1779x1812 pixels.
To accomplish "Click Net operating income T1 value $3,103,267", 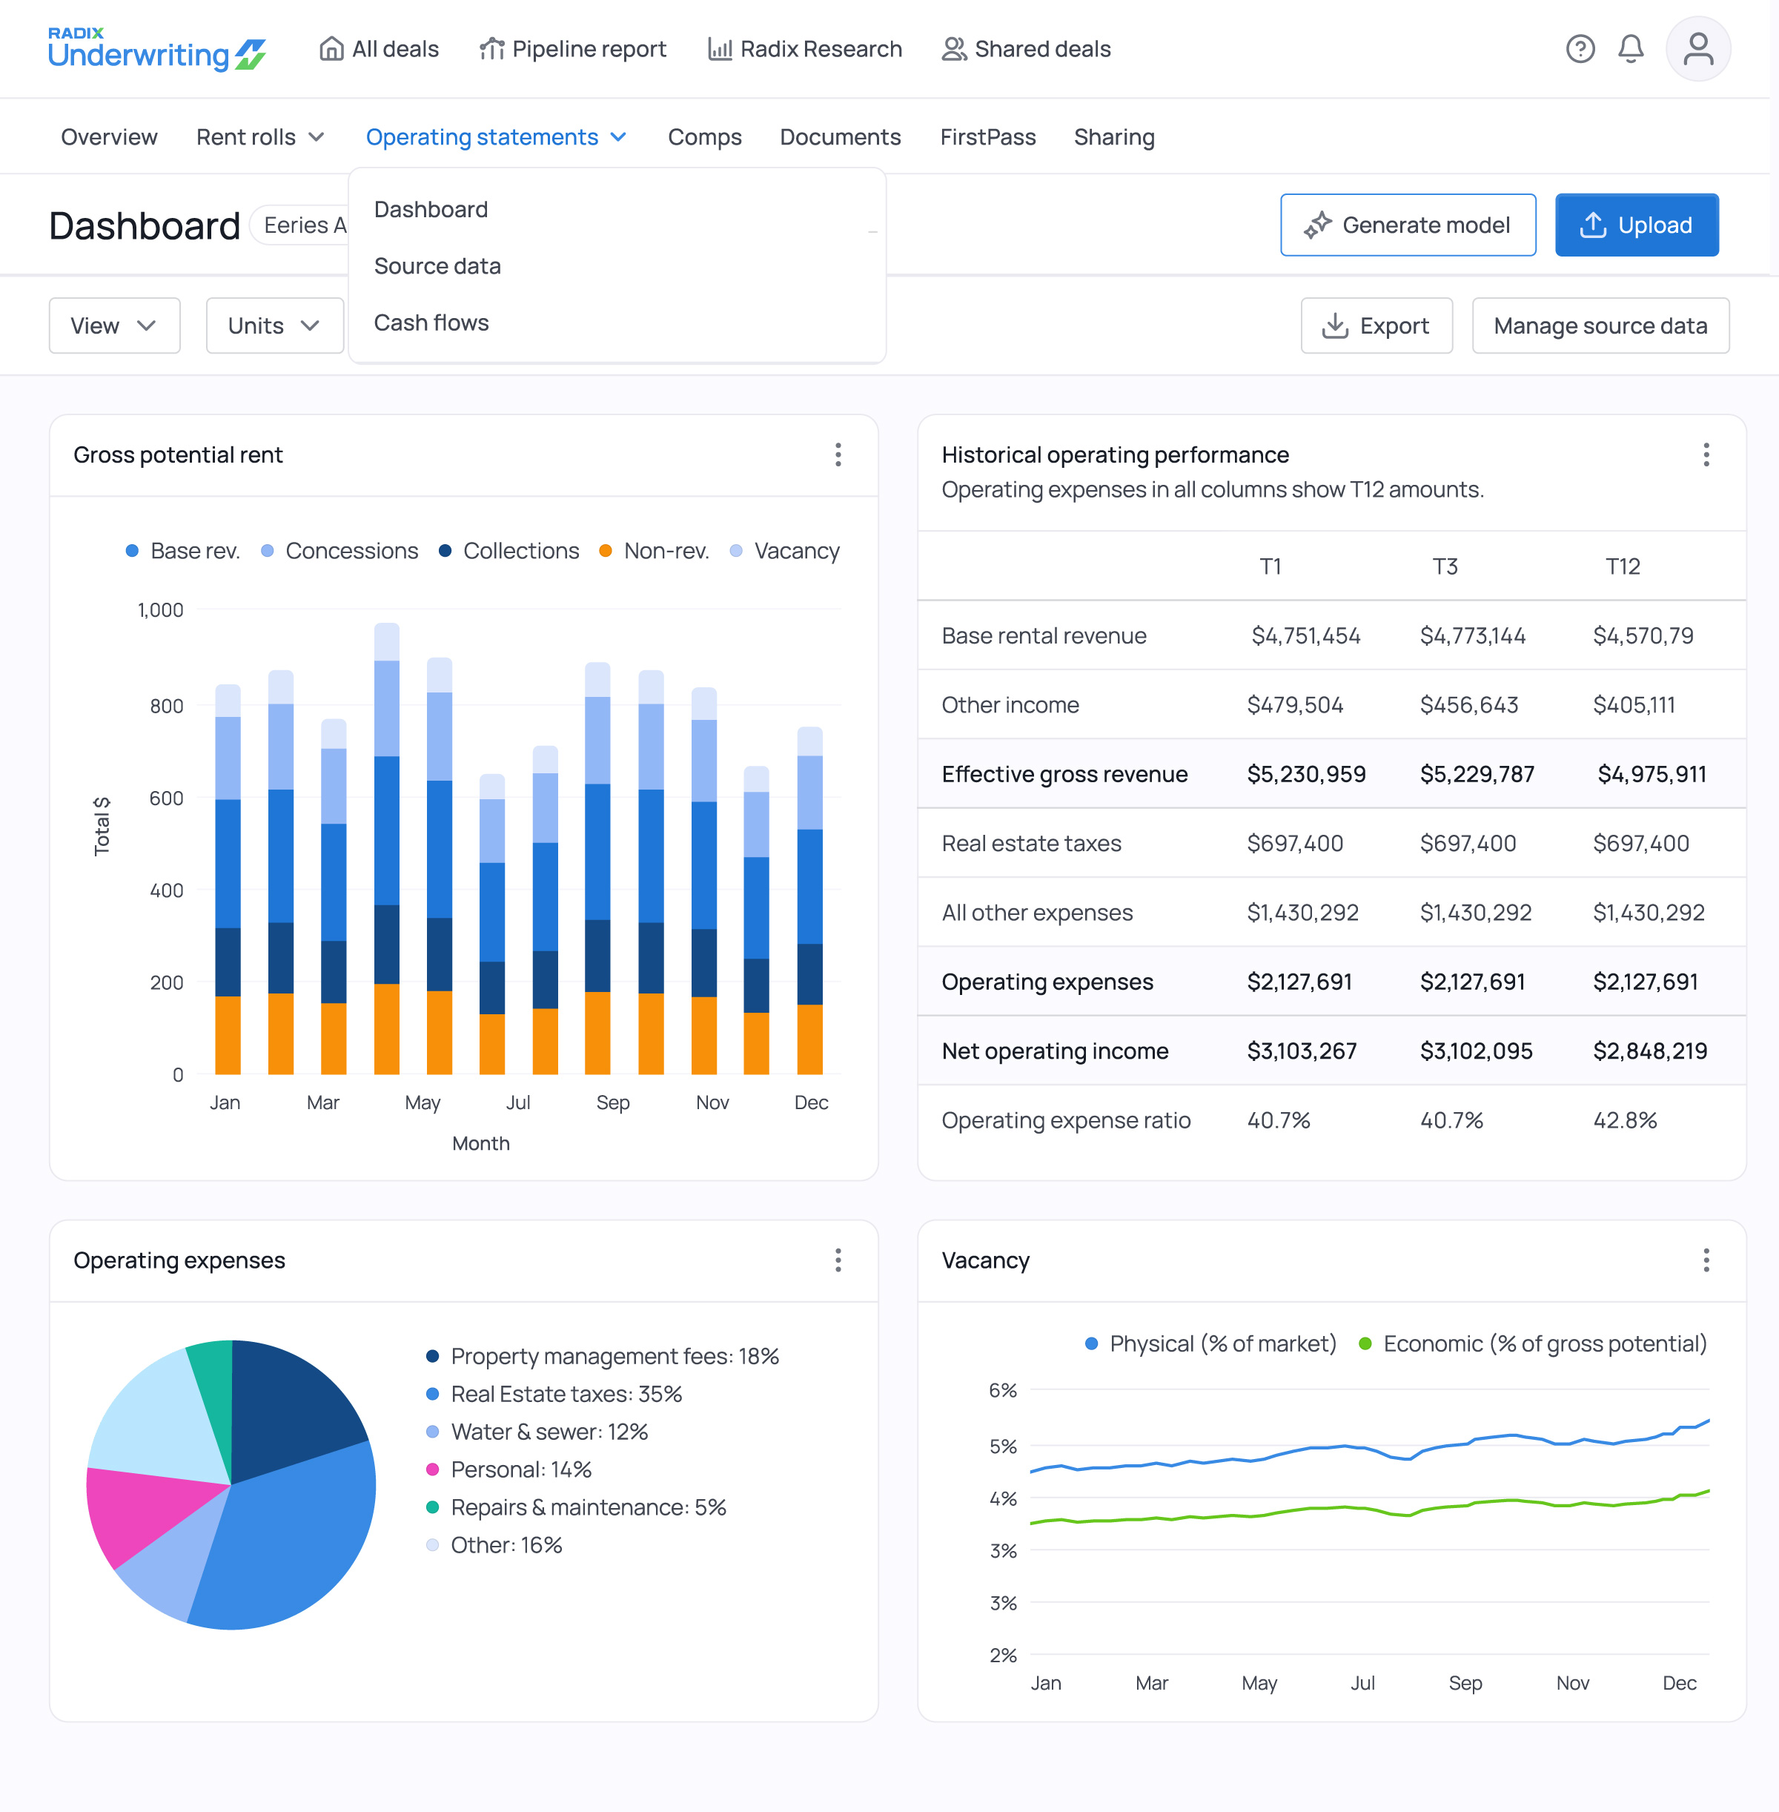I will [x=1302, y=1051].
